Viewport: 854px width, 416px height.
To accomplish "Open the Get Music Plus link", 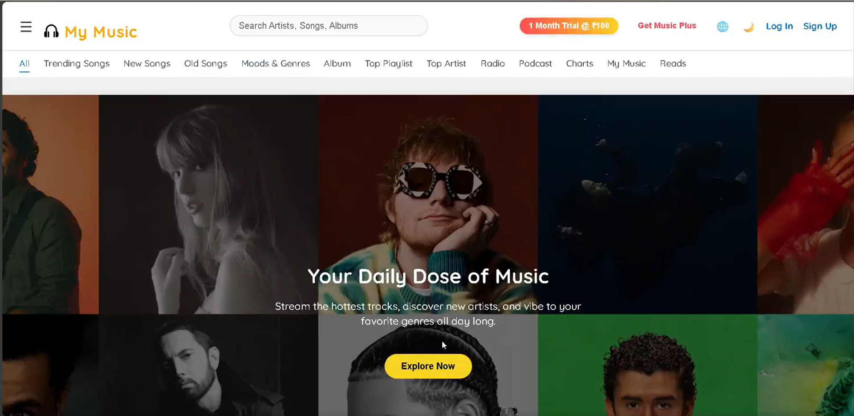I will (x=667, y=25).
